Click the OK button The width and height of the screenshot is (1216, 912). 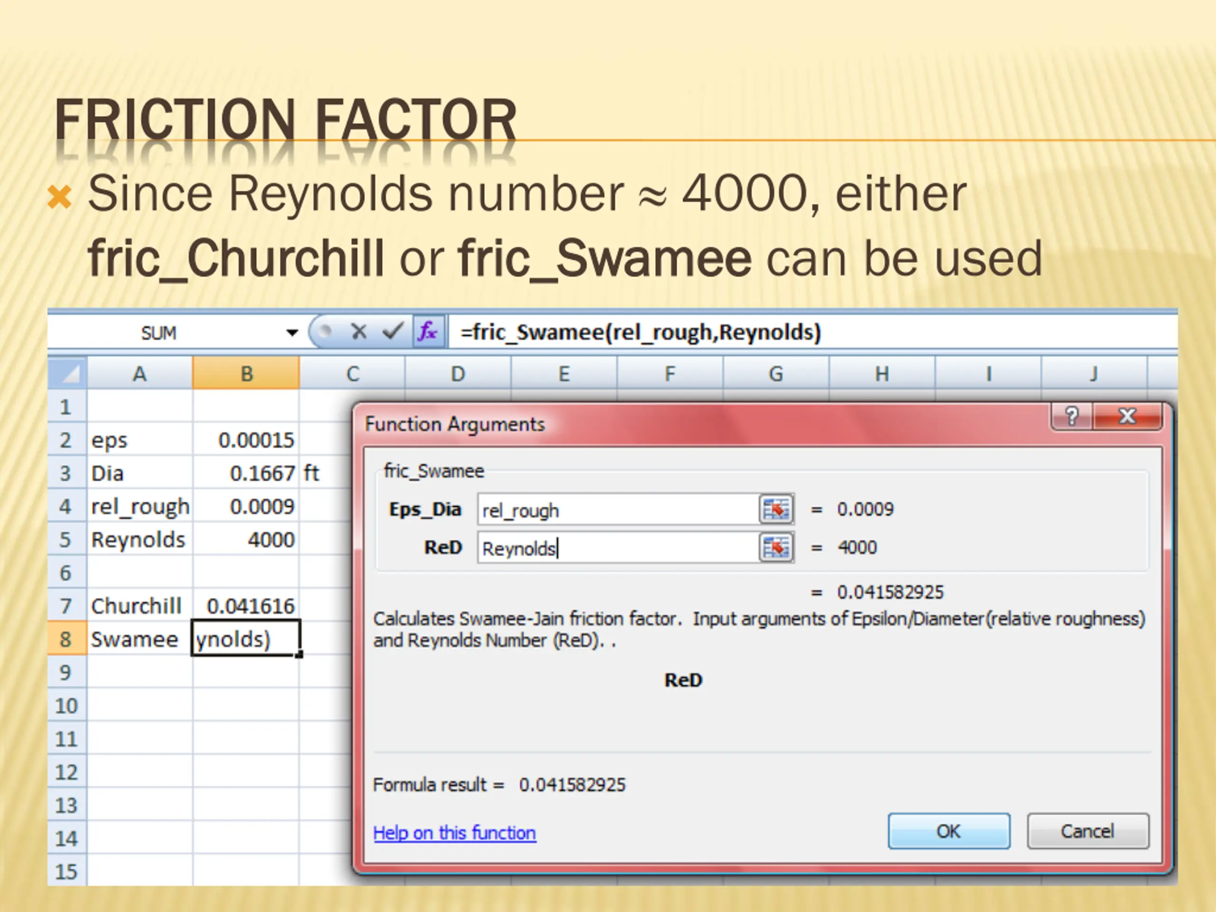click(x=949, y=831)
